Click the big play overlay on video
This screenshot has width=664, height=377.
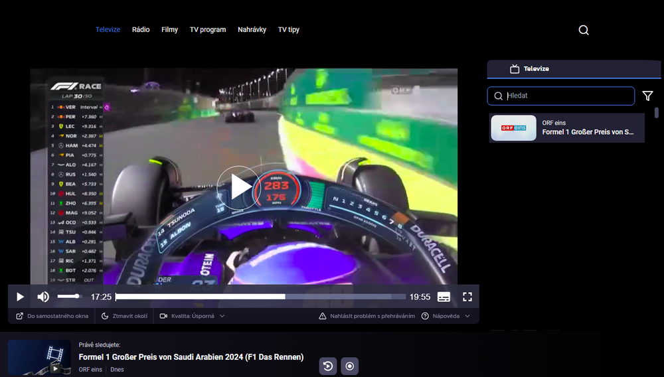tap(238, 188)
